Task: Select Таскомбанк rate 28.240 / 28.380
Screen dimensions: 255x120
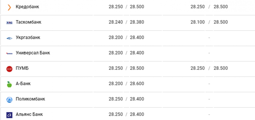Action: 126,22
